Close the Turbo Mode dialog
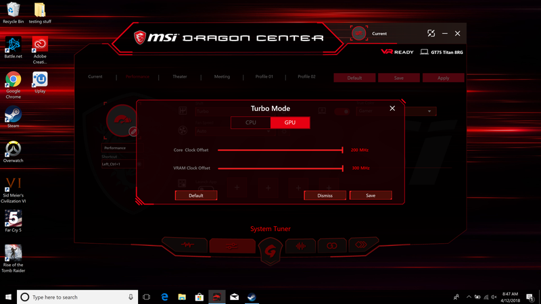This screenshot has width=541, height=304. [x=392, y=108]
